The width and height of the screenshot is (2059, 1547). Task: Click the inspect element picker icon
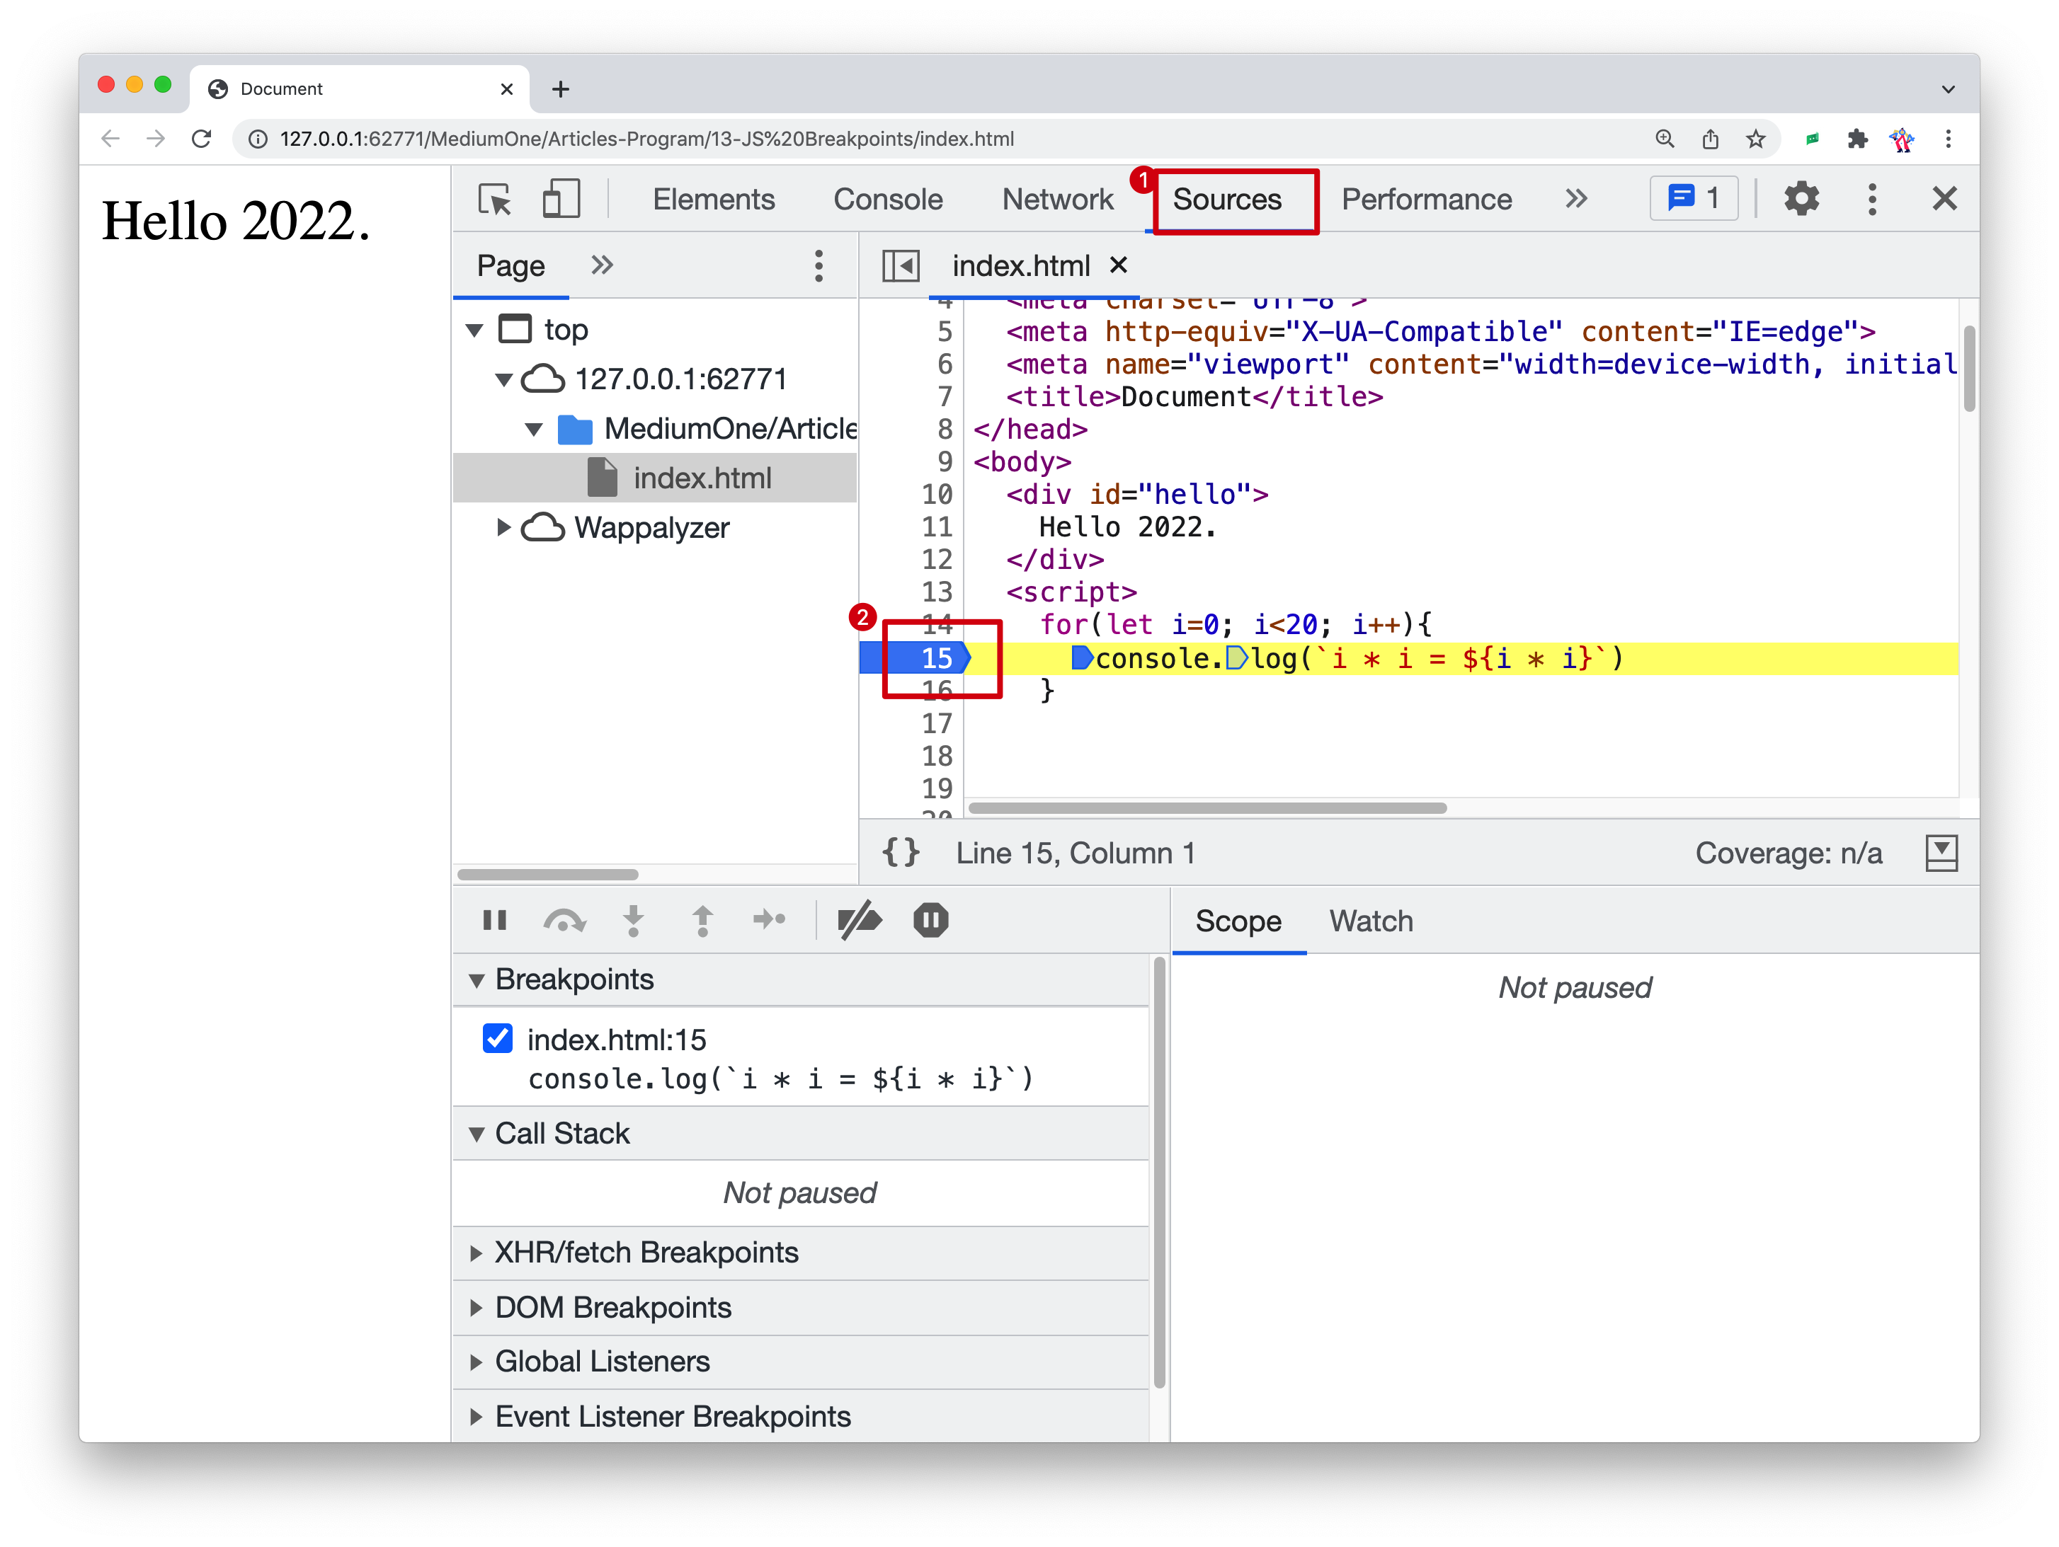coord(494,198)
